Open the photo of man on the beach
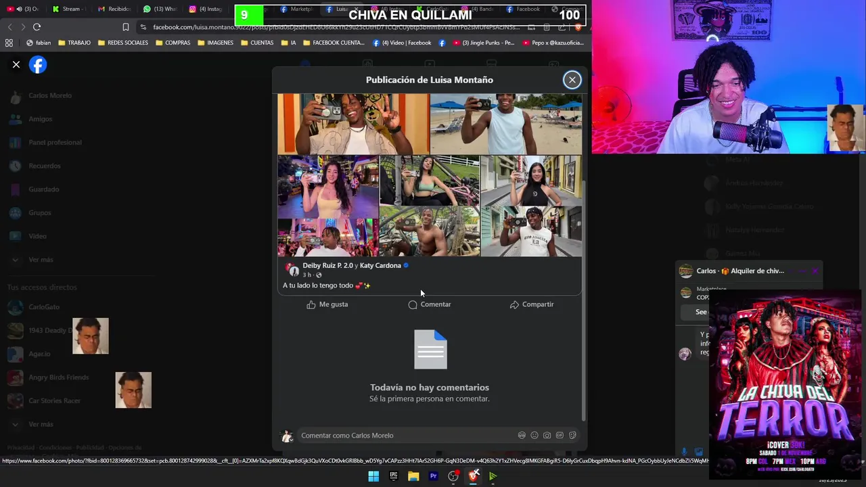This screenshot has width=866, height=487. point(506,124)
